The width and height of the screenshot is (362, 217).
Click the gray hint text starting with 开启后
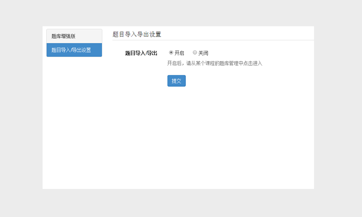(214, 63)
